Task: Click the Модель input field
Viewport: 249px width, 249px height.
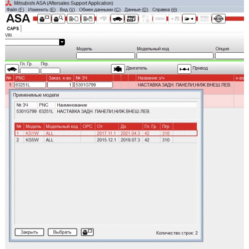Action: tap(106, 56)
